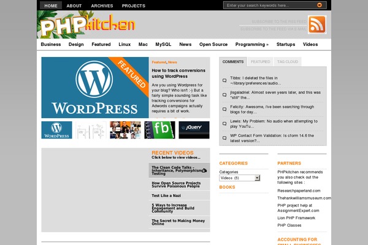
Task: Switch to the FEATURED sidebar tab
Action: [x=260, y=62]
